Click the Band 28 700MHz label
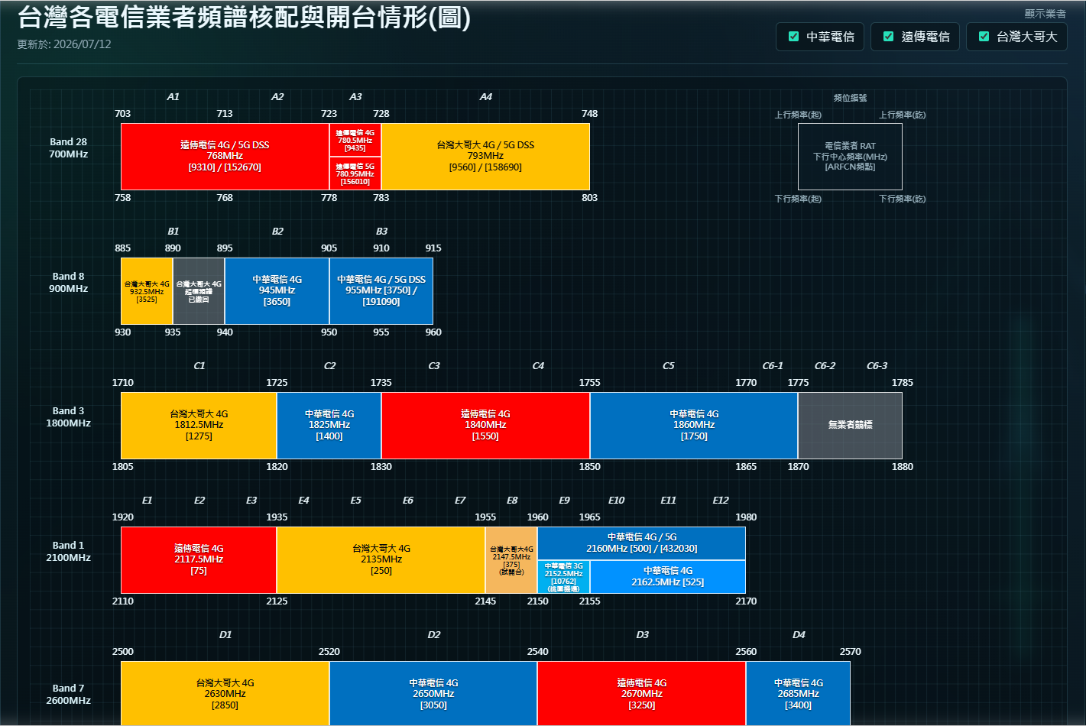Image resolution: width=1086 pixels, height=726 pixels. coord(69,148)
